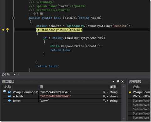This screenshot has height=122, width=151.
Task: Open visualizer dropdown arrow for WxApi.Common row
Action: click(107, 92)
